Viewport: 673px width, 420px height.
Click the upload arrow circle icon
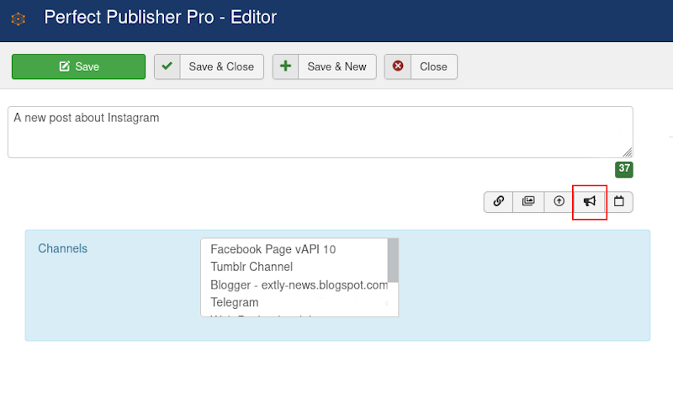pyautogui.click(x=559, y=201)
